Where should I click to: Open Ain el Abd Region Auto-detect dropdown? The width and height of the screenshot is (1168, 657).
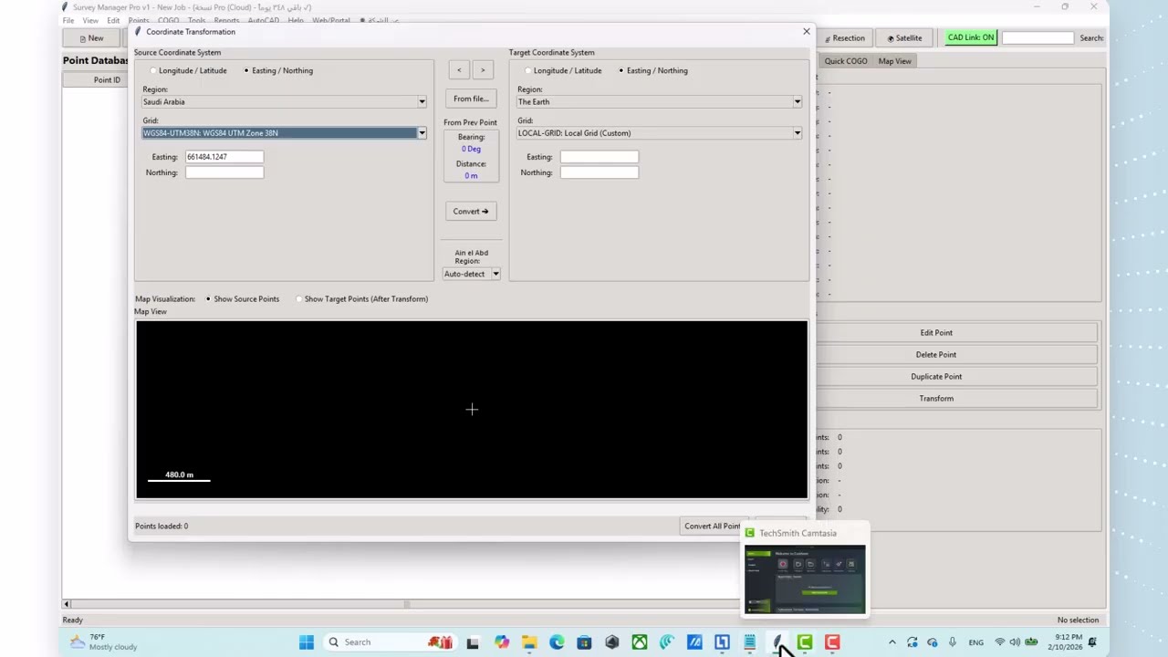[472, 274]
